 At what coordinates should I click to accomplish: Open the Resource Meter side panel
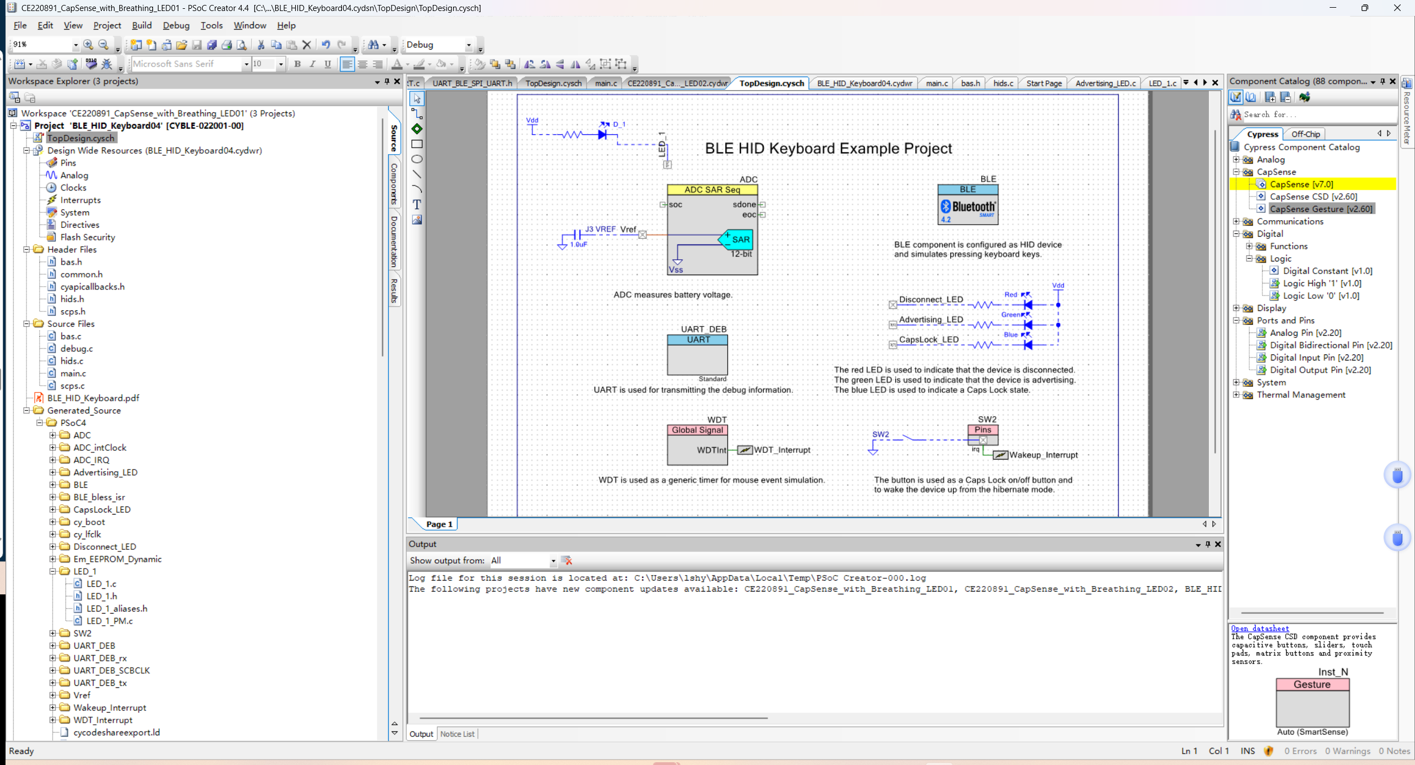click(1407, 112)
